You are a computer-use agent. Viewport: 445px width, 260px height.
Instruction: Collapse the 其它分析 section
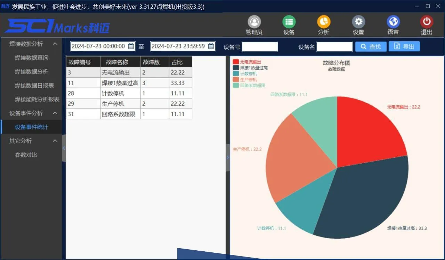(x=55, y=141)
